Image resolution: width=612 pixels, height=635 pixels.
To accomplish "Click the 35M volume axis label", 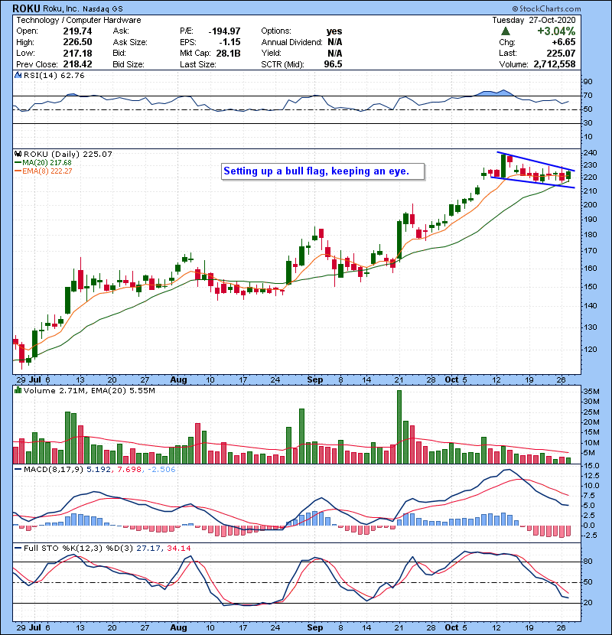I will click(591, 392).
